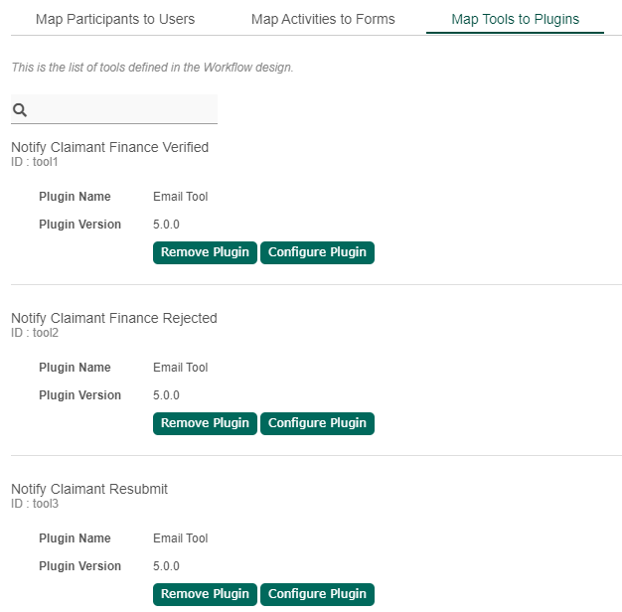The width and height of the screenshot is (622, 612).
Task: Click the Notify Claimant Finance Rejected heading
Action: [113, 318]
